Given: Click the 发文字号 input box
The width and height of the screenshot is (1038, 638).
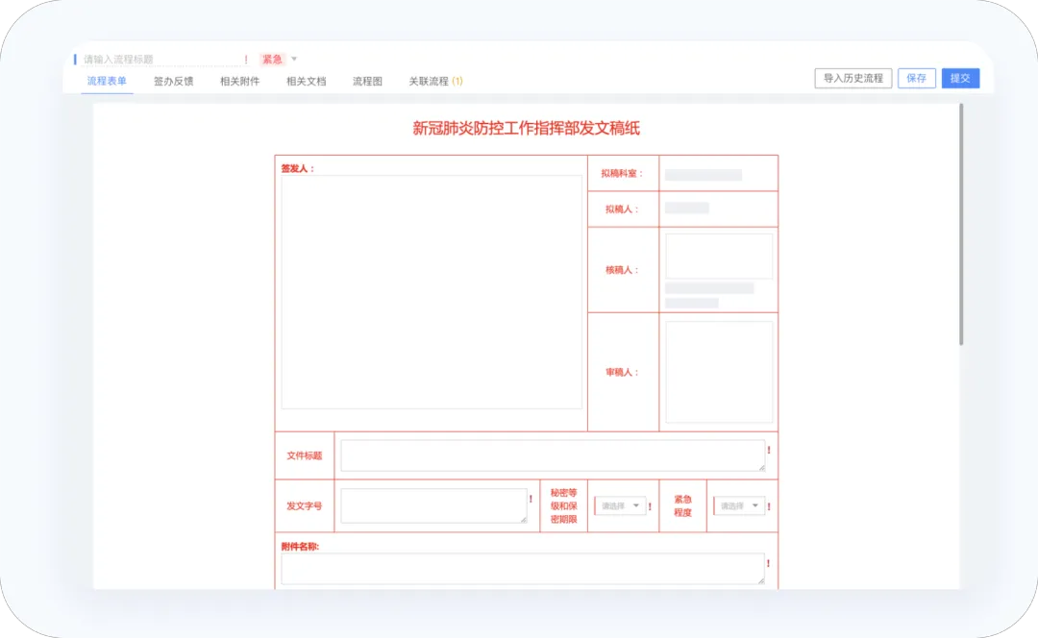Looking at the screenshot, I should click(433, 505).
